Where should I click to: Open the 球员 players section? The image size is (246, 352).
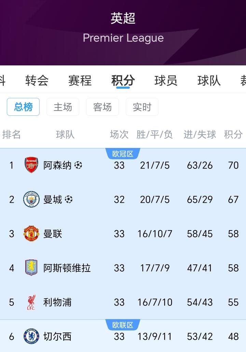tap(165, 81)
